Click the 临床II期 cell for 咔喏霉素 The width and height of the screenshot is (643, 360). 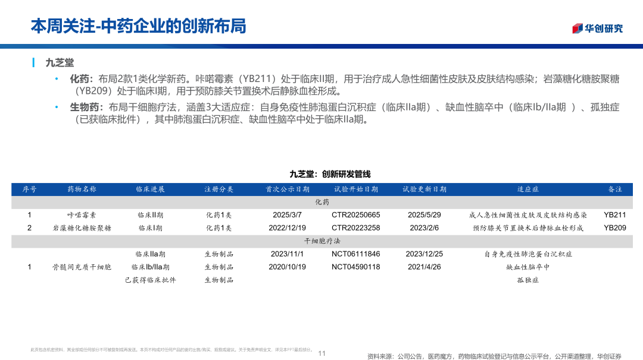(151, 215)
